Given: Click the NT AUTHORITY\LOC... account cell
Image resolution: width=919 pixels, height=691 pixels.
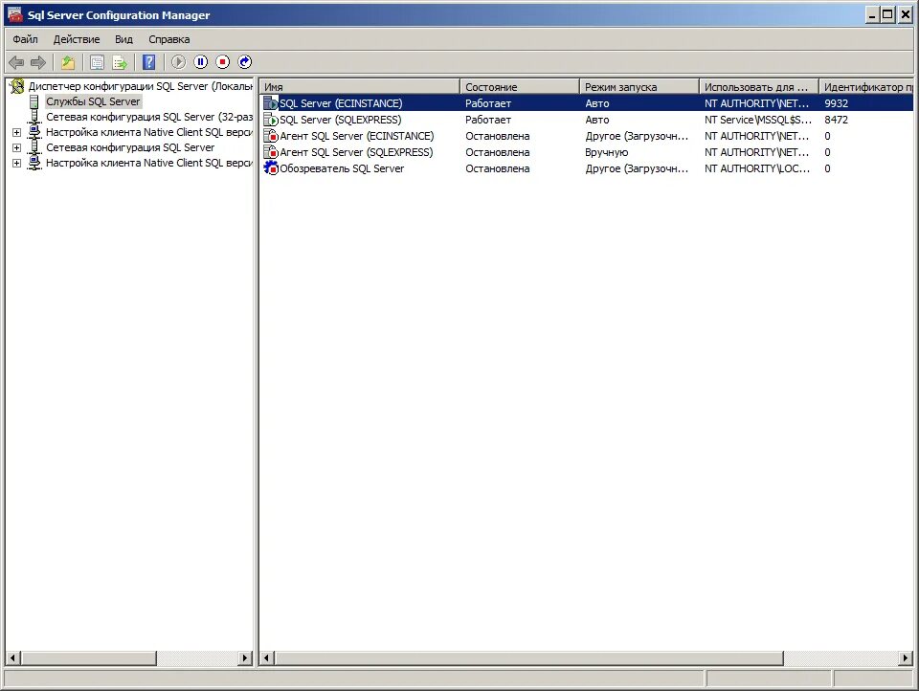Looking at the screenshot, I should pos(756,168).
